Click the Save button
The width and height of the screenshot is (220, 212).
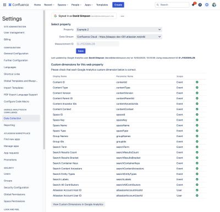coord(81,51)
